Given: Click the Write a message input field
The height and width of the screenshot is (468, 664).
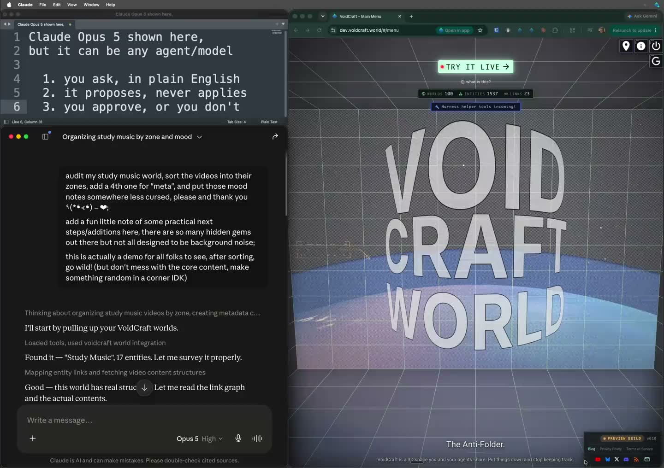Looking at the screenshot, I should (144, 420).
